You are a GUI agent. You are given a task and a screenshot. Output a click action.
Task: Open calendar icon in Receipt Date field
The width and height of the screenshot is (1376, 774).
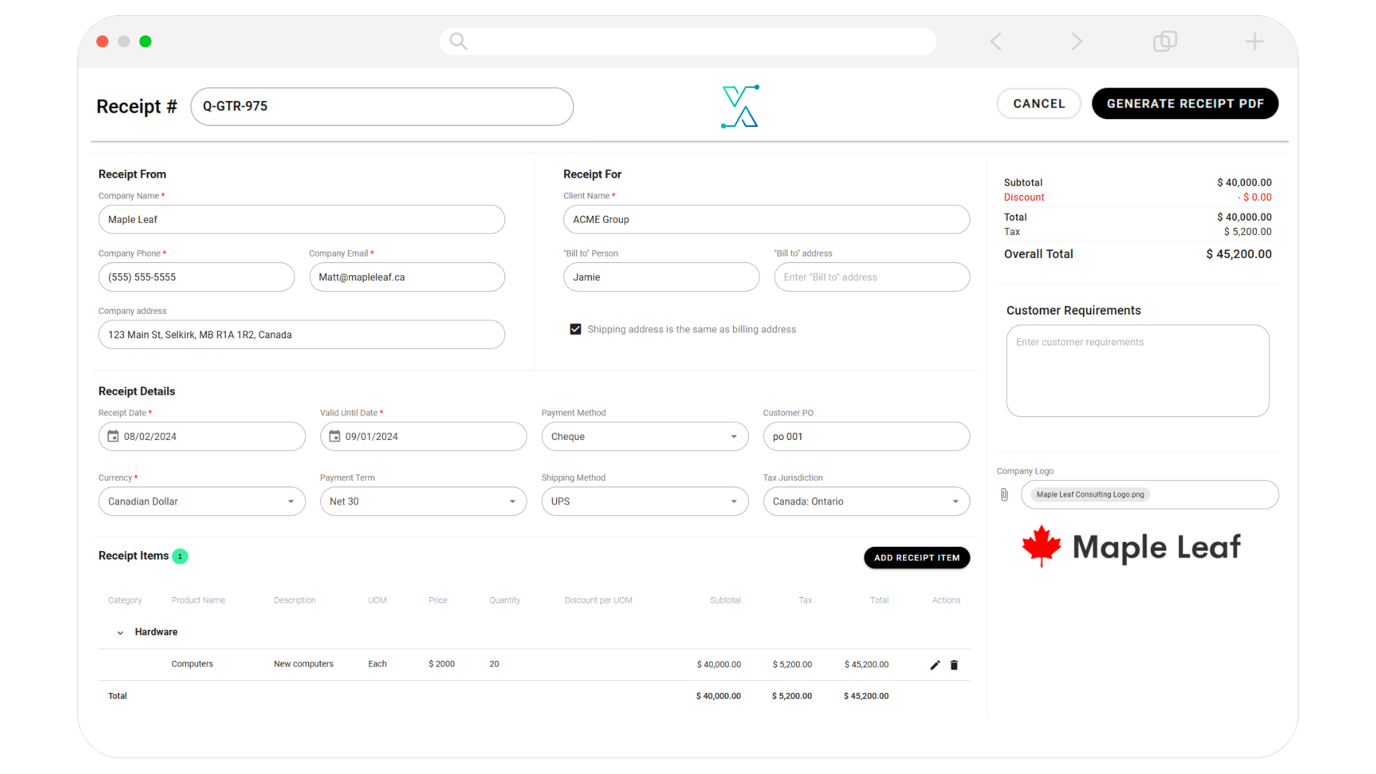coord(113,436)
